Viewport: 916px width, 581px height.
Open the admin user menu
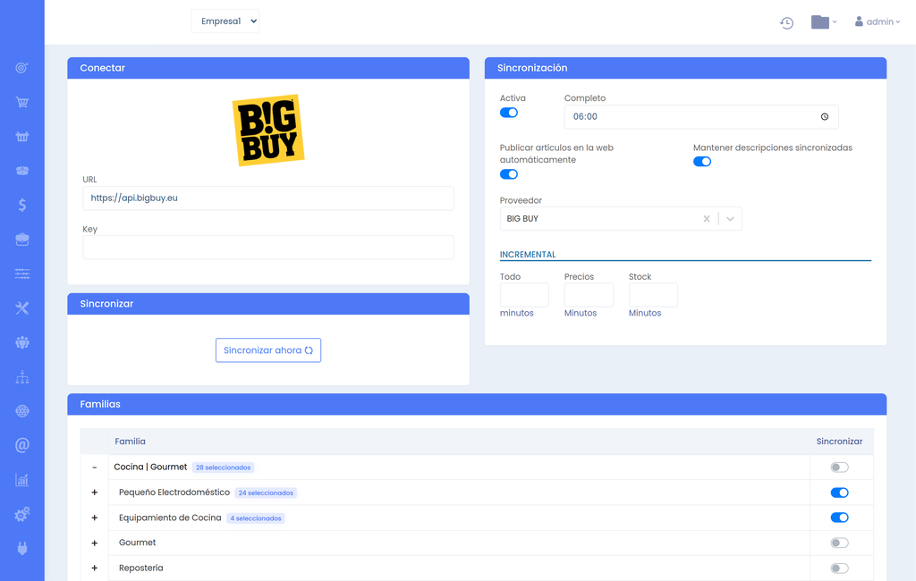click(877, 21)
